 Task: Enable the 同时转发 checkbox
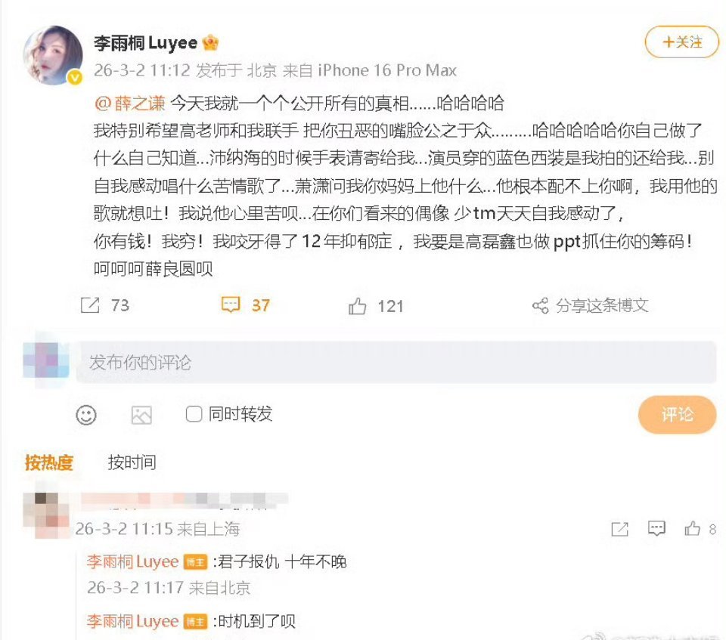point(194,414)
